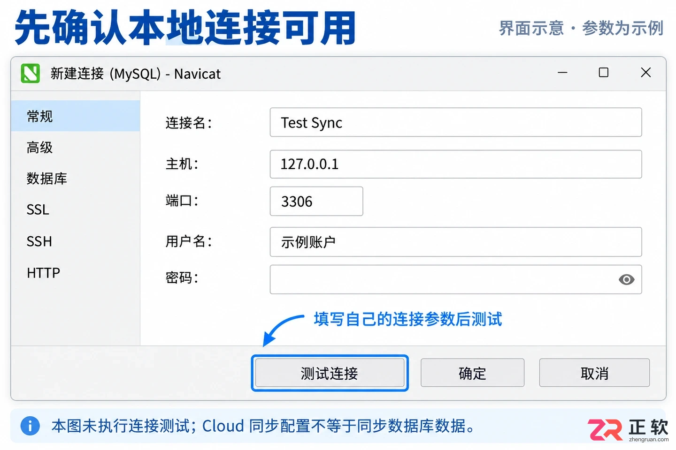Image resolution: width=676 pixels, height=450 pixels.
Task: Click the 连接名 field containing Test Sync
Action: coord(456,122)
